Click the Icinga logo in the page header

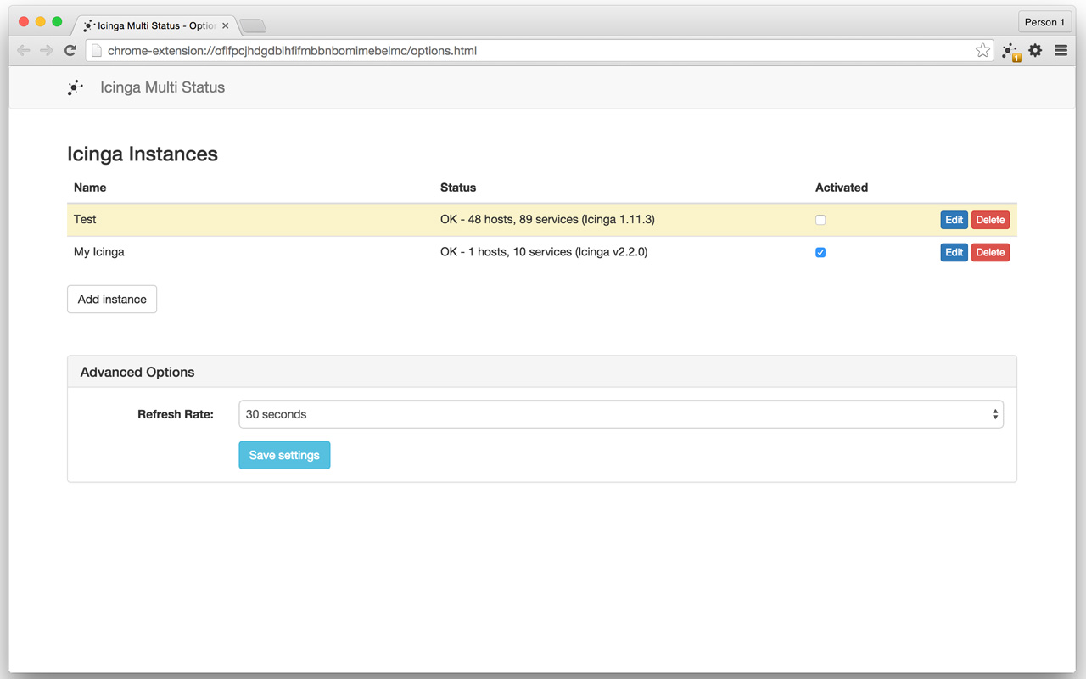(x=76, y=86)
